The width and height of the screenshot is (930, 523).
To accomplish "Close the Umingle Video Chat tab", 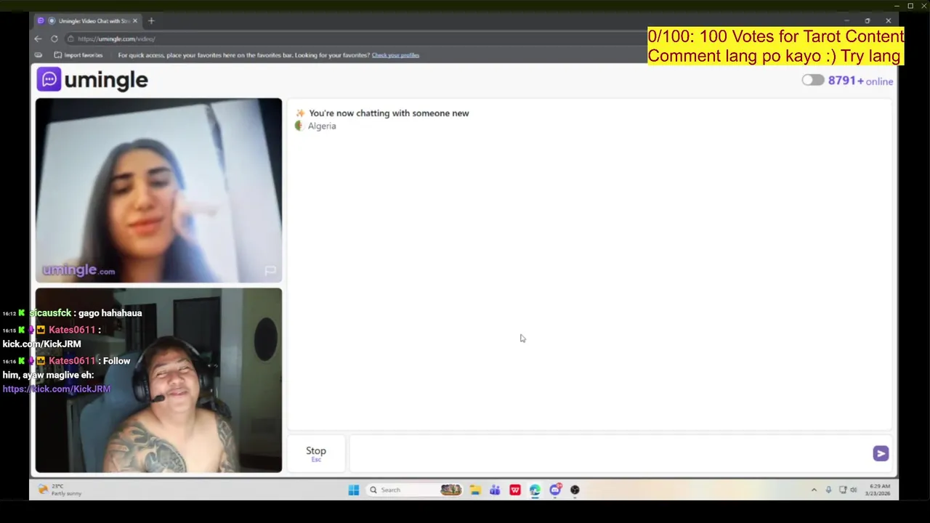I will click(134, 21).
